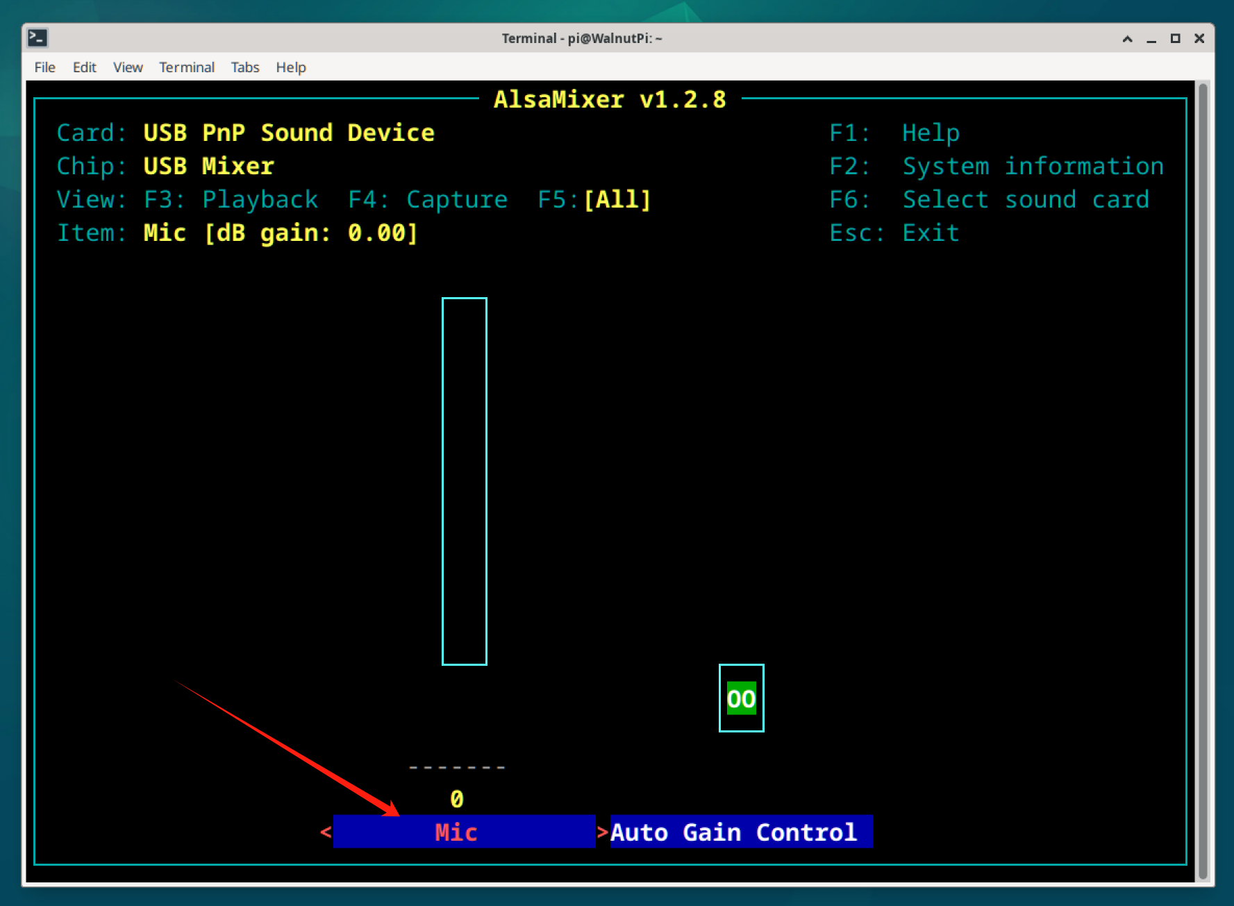1234x906 pixels.
Task: Click the card name USB PnP Sound Device
Action: tap(289, 133)
